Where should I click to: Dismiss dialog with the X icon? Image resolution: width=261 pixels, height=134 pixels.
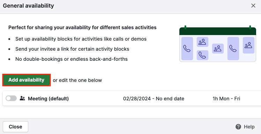253,6
